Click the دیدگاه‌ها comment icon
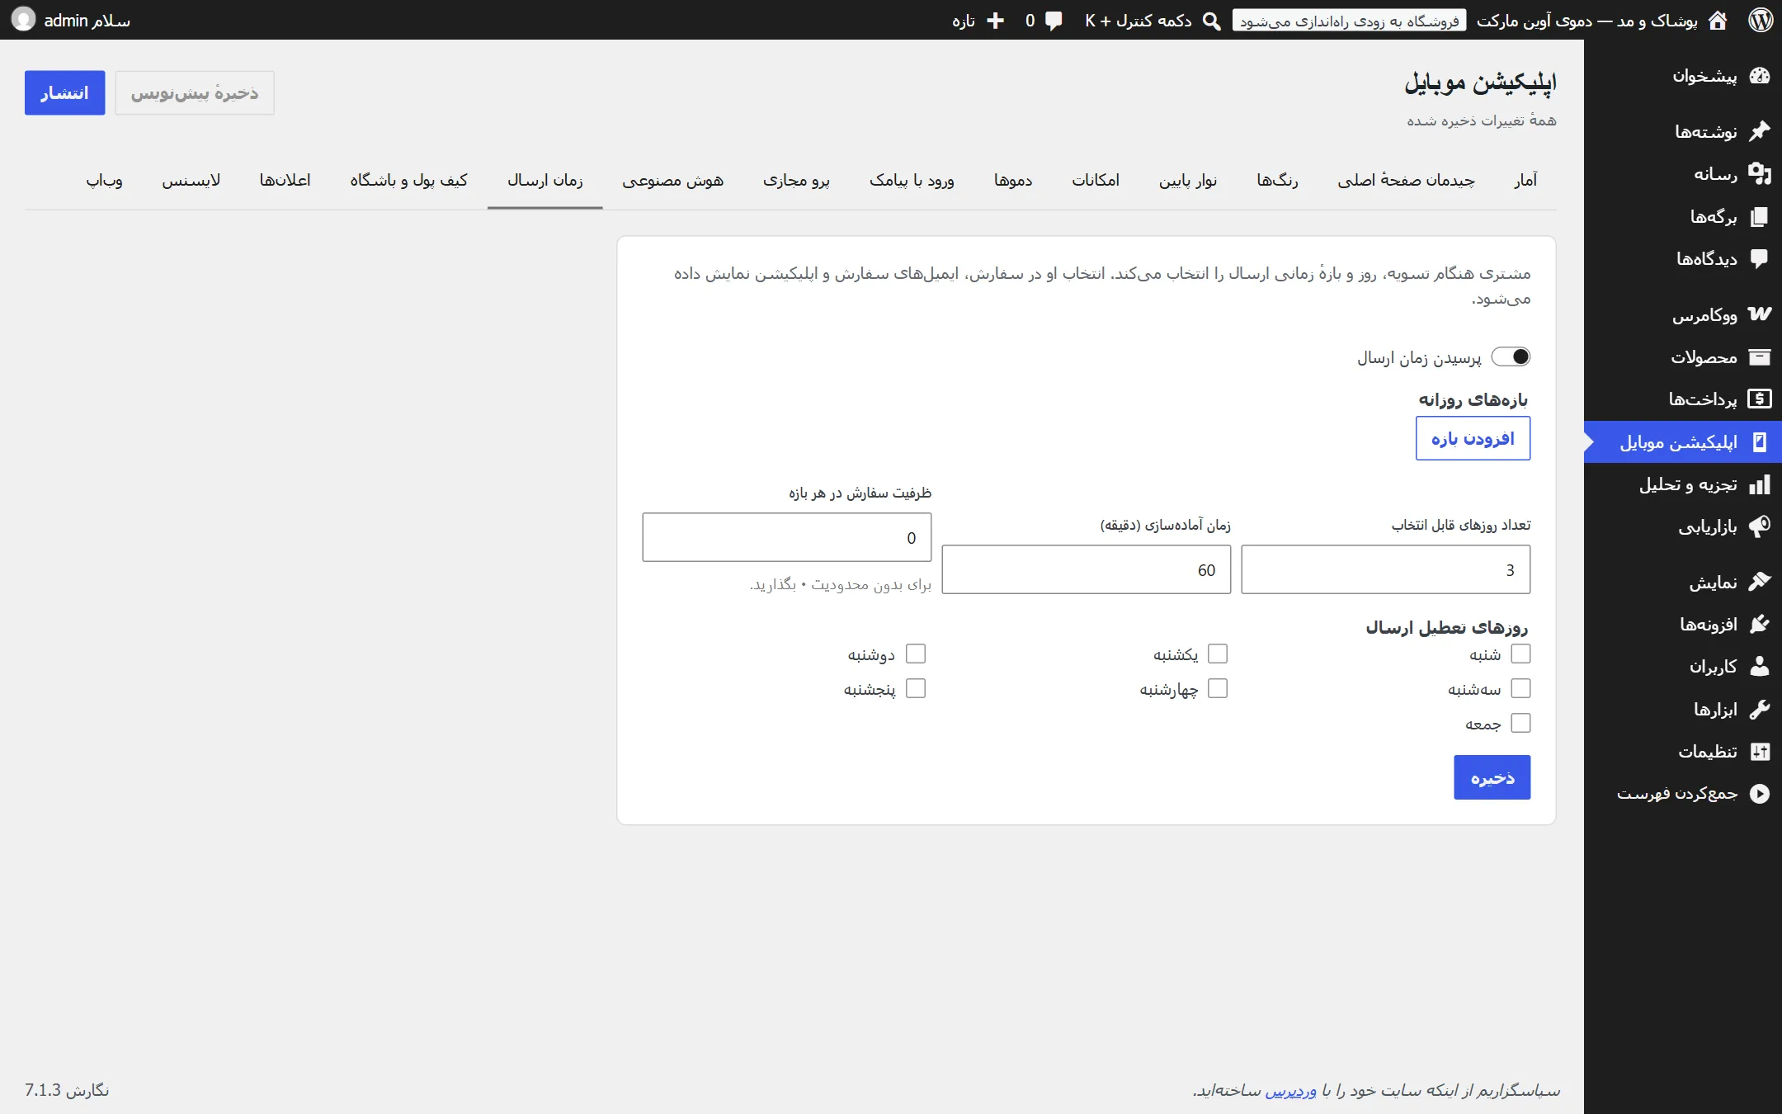1782x1114 pixels. click(x=1760, y=258)
